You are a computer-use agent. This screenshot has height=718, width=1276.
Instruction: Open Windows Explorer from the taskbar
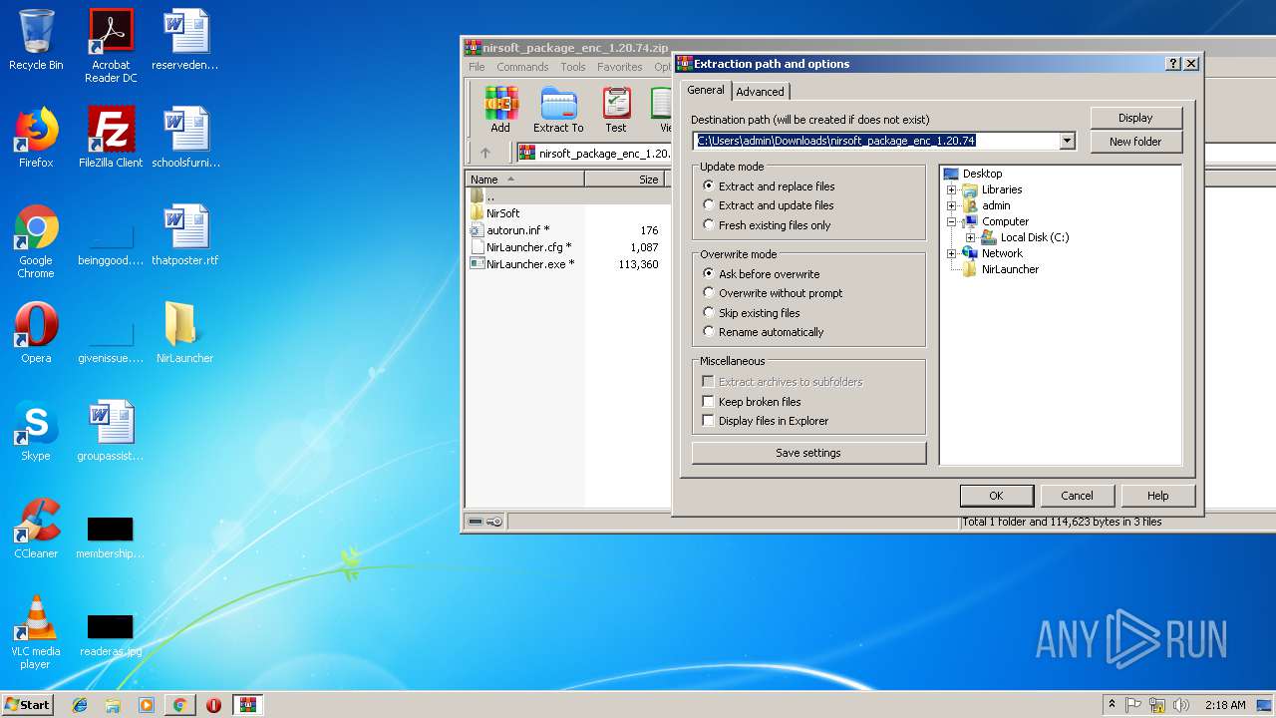coord(113,705)
